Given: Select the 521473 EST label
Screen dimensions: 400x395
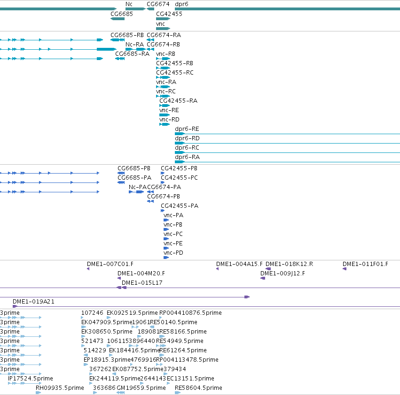Looking at the screenshot, I should coord(92,341).
